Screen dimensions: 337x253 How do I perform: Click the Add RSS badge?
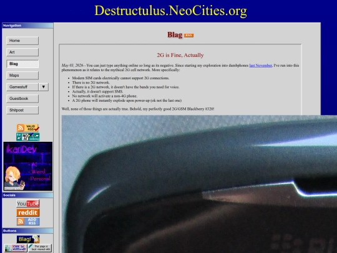click(x=28, y=221)
